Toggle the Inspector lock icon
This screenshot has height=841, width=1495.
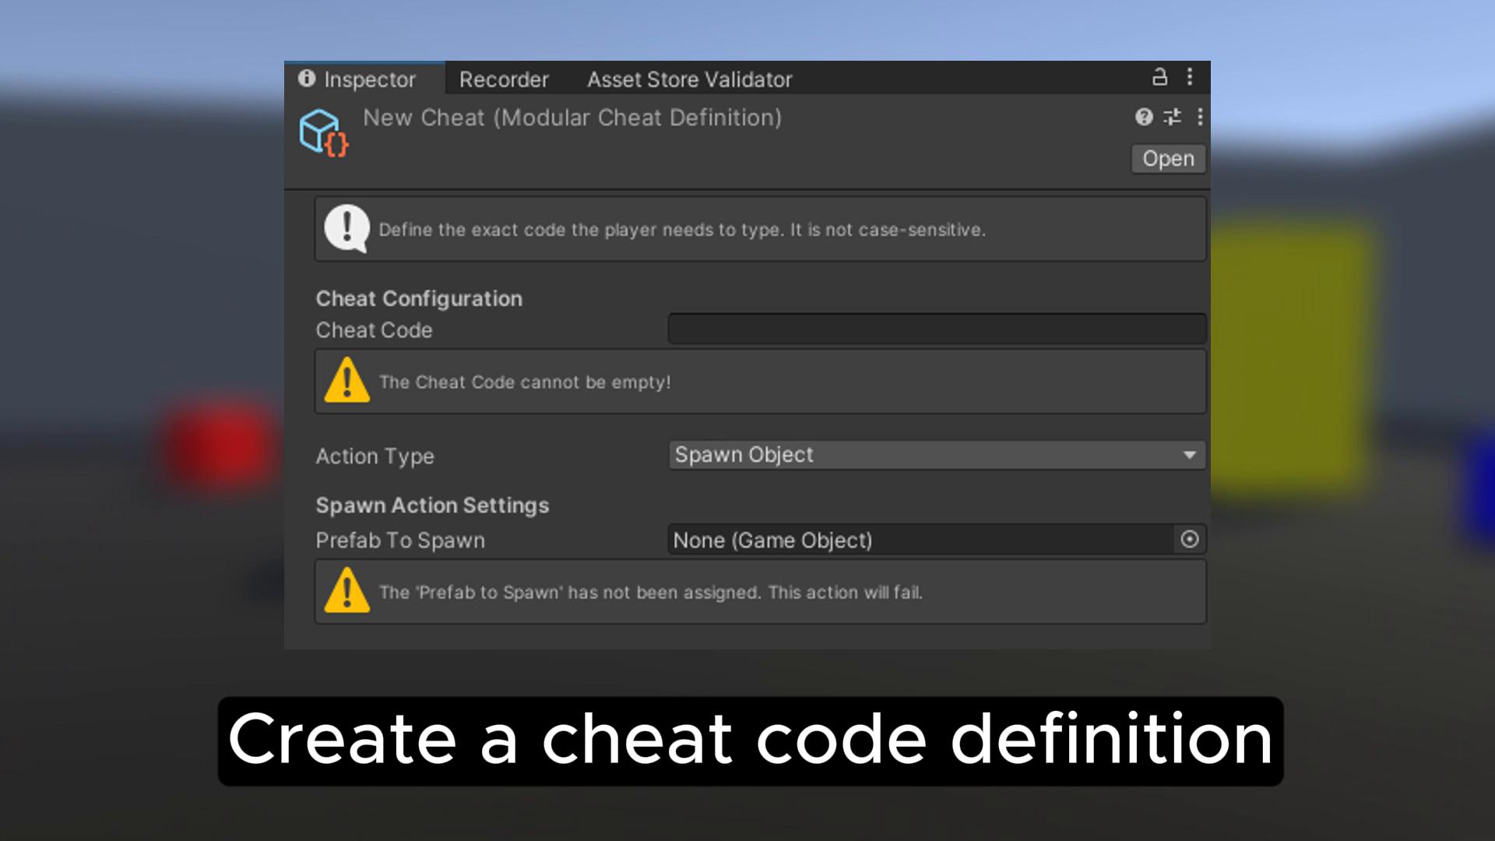point(1159,77)
